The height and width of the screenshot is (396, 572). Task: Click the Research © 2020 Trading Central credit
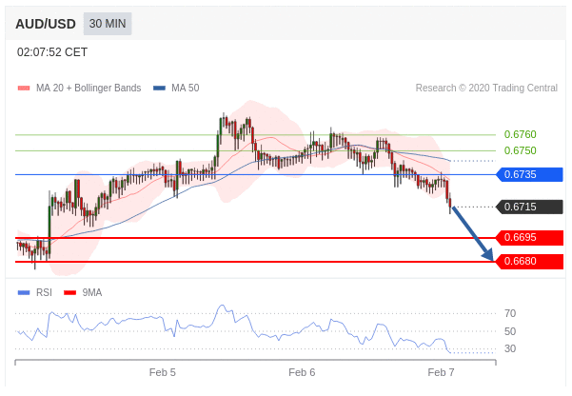tap(486, 88)
